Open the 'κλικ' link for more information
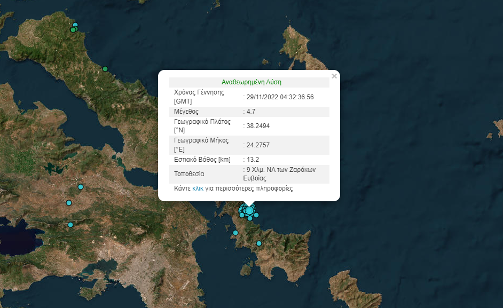 (x=198, y=188)
